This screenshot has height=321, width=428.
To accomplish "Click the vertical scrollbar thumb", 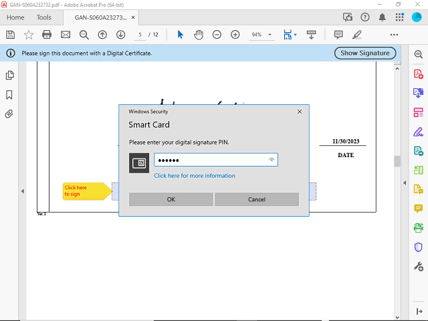I will pos(397,161).
